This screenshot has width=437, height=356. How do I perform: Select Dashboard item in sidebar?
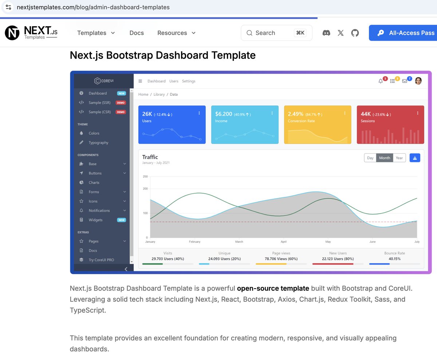click(x=102, y=93)
